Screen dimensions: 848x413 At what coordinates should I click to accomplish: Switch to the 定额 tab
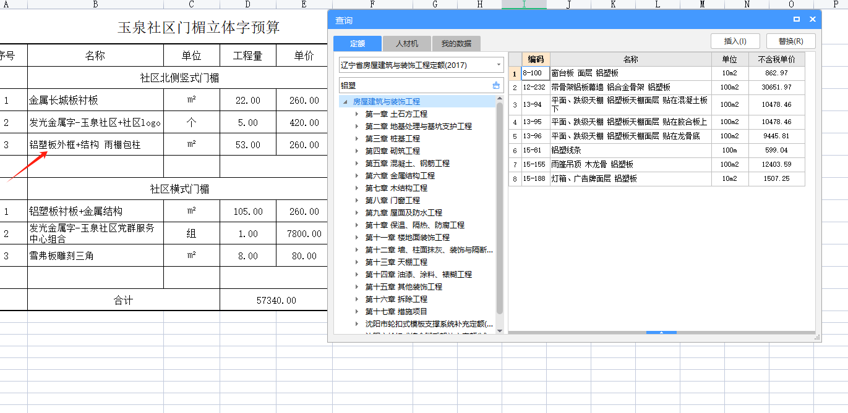pyautogui.click(x=358, y=44)
